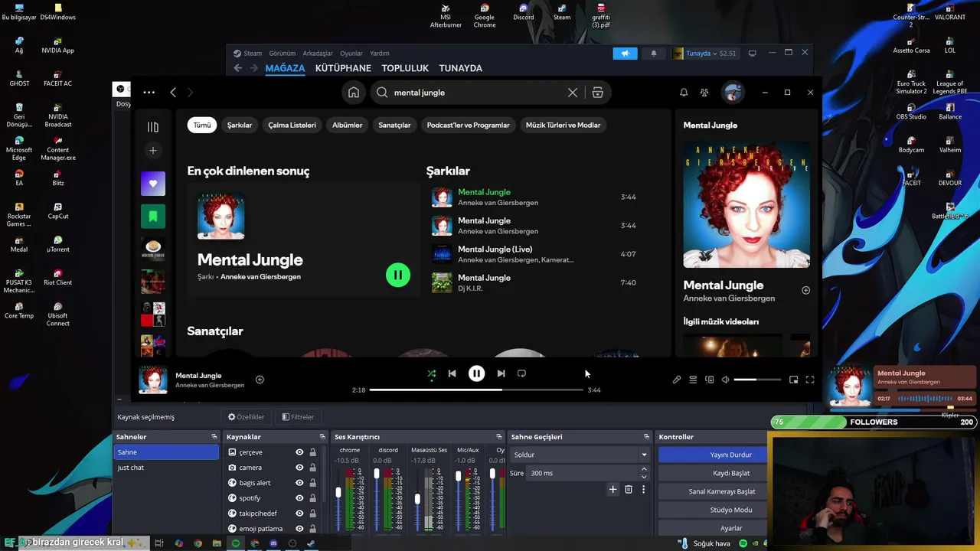
Task: Open the Spotify three-dots menu
Action: pos(149,93)
